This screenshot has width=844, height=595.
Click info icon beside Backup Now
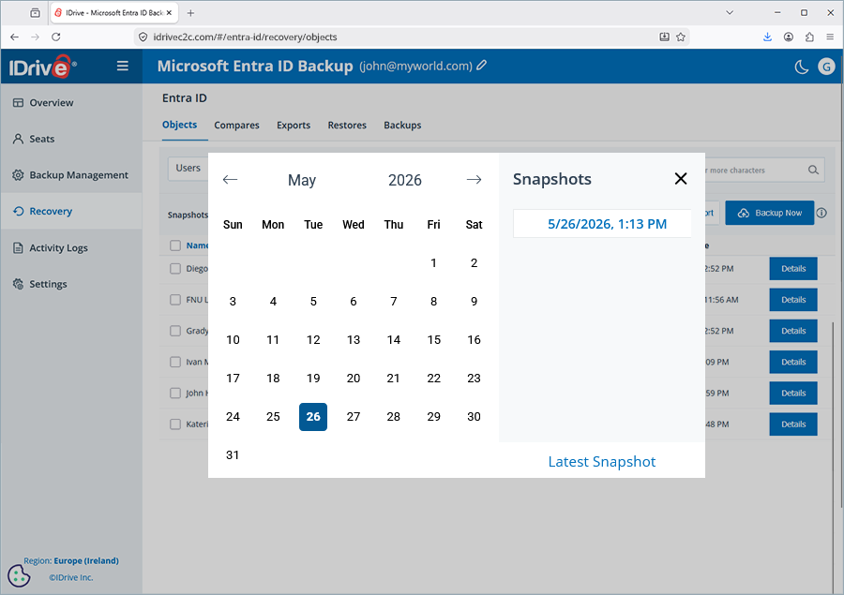click(821, 213)
